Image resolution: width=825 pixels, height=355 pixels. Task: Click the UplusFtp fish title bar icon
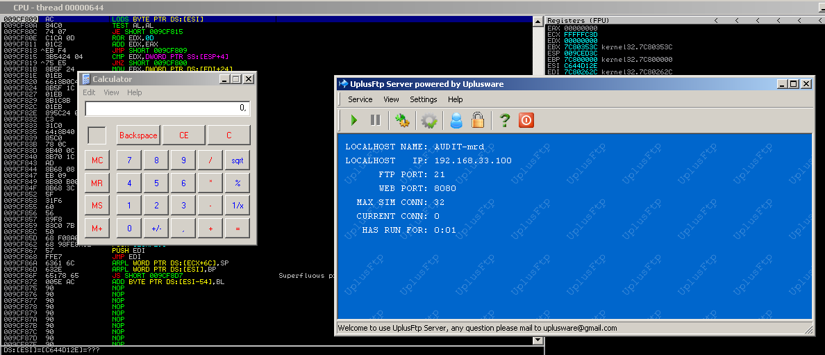pos(343,83)
